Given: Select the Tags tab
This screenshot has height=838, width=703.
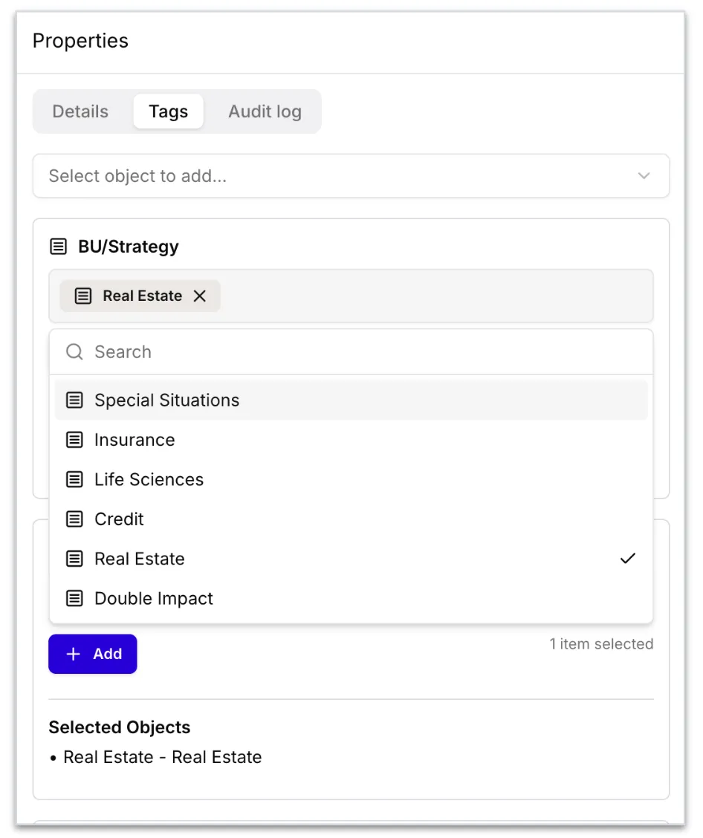Looking at the screenshot, I should coord(169,111).
